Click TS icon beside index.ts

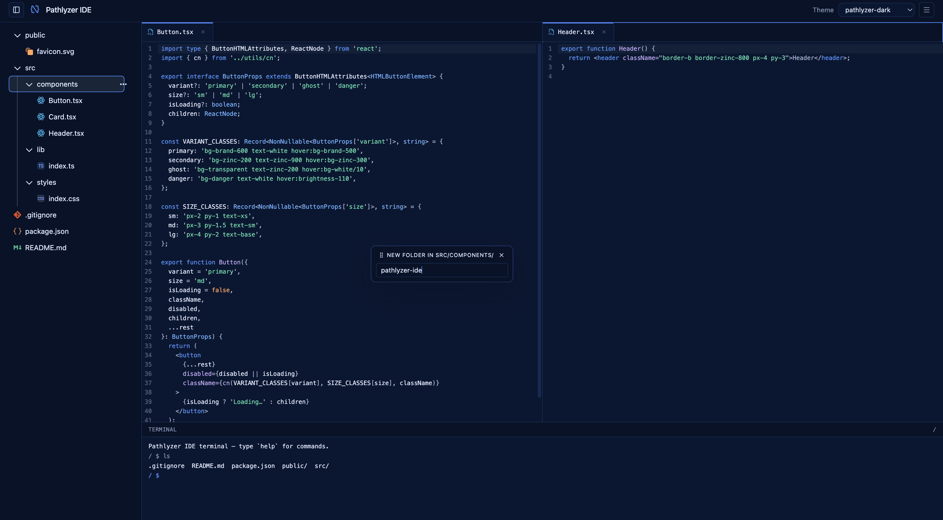(41, 166)
